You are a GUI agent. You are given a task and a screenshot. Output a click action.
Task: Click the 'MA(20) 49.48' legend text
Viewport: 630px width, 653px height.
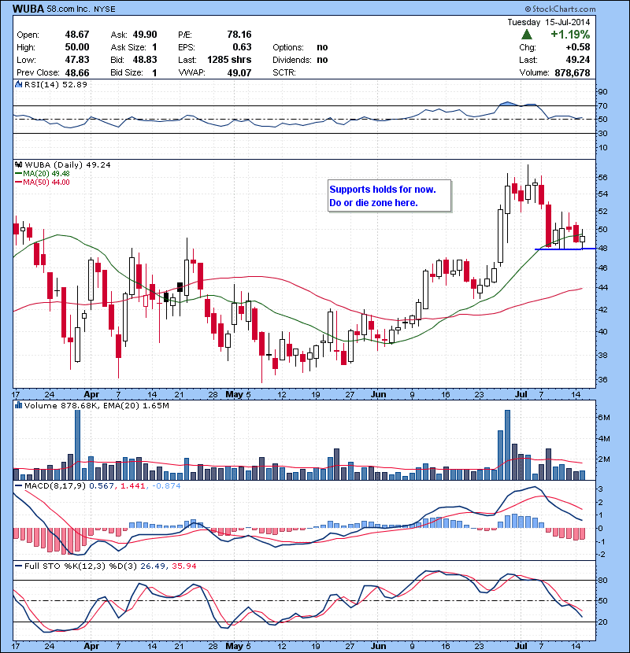pyautogui.click(x=46, y=174)
